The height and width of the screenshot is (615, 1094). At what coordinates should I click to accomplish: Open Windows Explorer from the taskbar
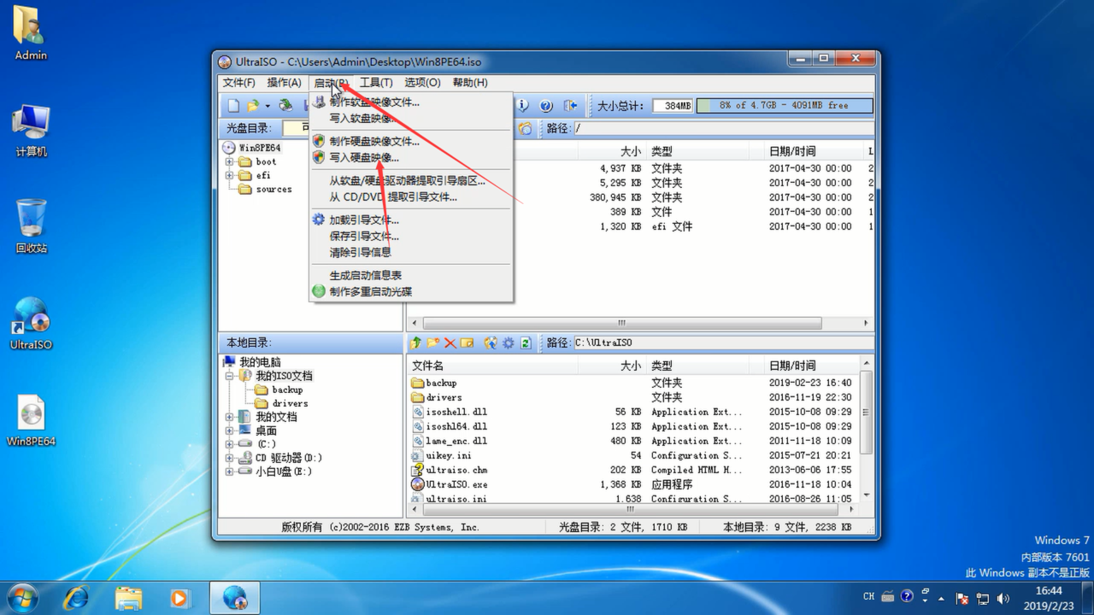(128, 598)
